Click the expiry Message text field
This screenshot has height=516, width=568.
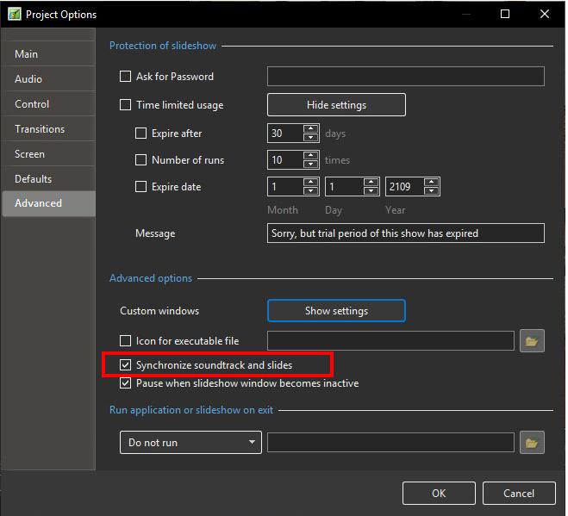[x=406, y=233]
